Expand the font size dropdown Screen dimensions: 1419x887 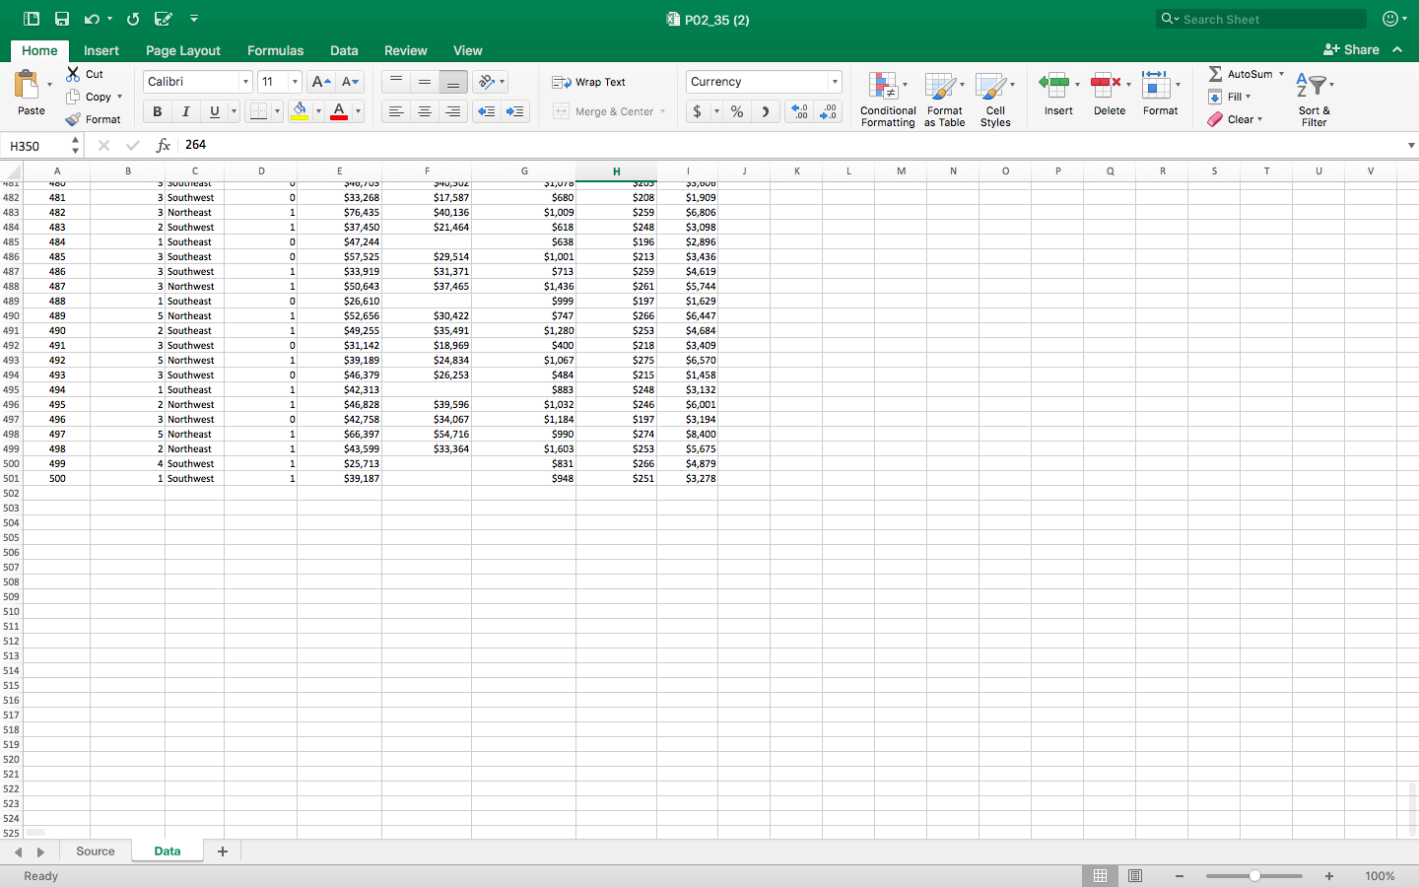(294, 82)
